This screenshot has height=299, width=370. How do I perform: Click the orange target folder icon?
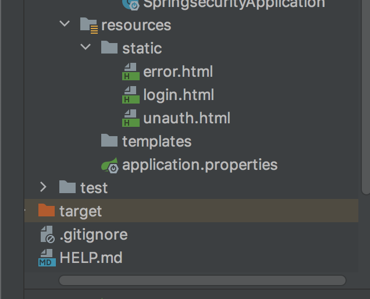click(x=47, y=211)
